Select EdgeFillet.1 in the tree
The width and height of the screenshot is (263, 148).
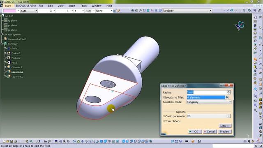(x=17, y=72)
